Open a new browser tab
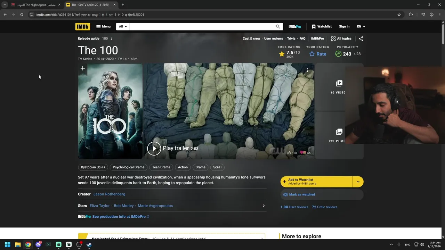The image size is (445, 250). tap(123, 5)
